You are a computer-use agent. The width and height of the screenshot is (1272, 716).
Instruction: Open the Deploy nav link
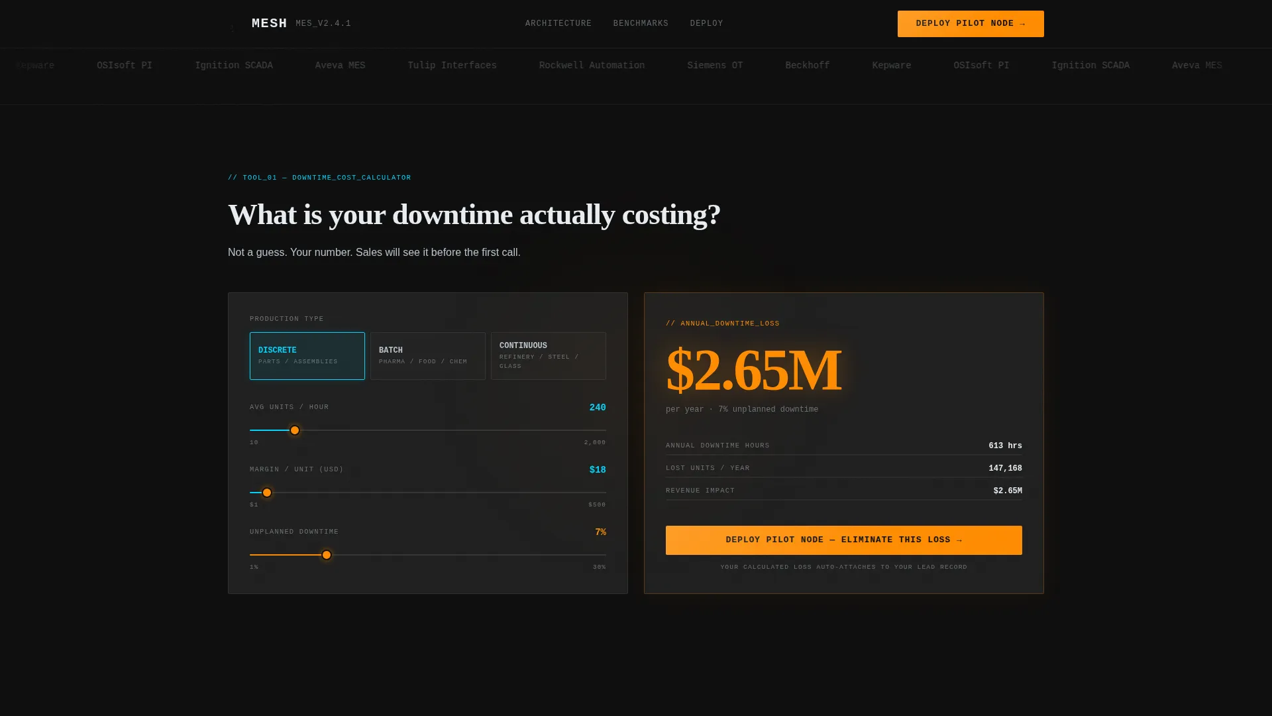pos(706,24)
